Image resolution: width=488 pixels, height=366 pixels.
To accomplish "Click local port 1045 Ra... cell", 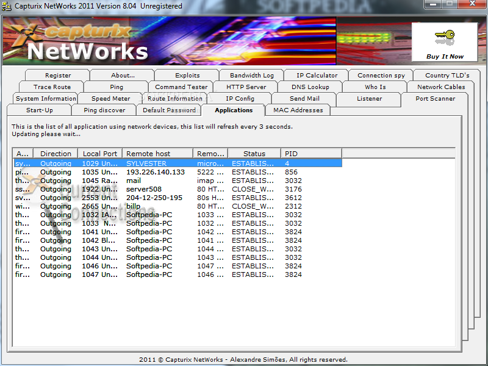I will (x=99, y=181).
